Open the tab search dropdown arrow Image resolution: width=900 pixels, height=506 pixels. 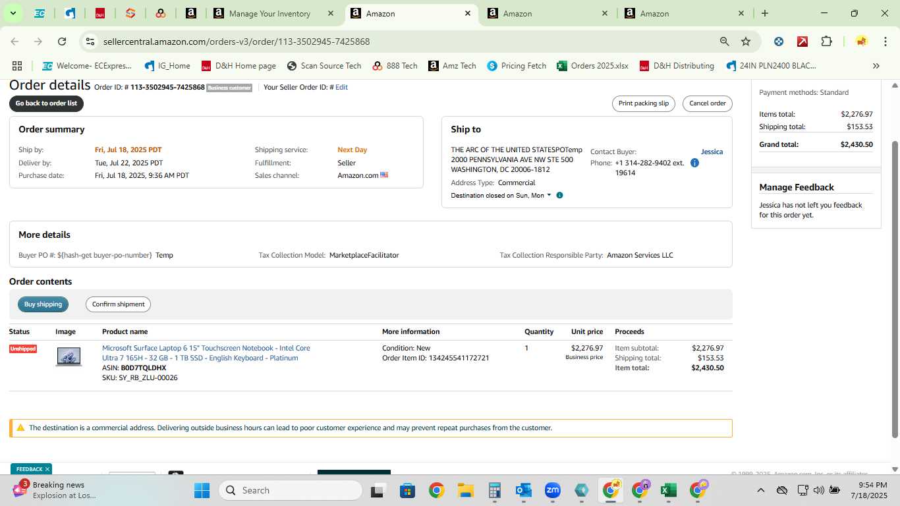tap(13, 13)
